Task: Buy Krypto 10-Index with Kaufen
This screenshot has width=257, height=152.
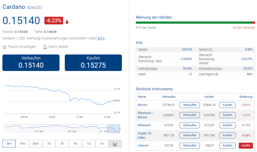Action: click(227, 135)
